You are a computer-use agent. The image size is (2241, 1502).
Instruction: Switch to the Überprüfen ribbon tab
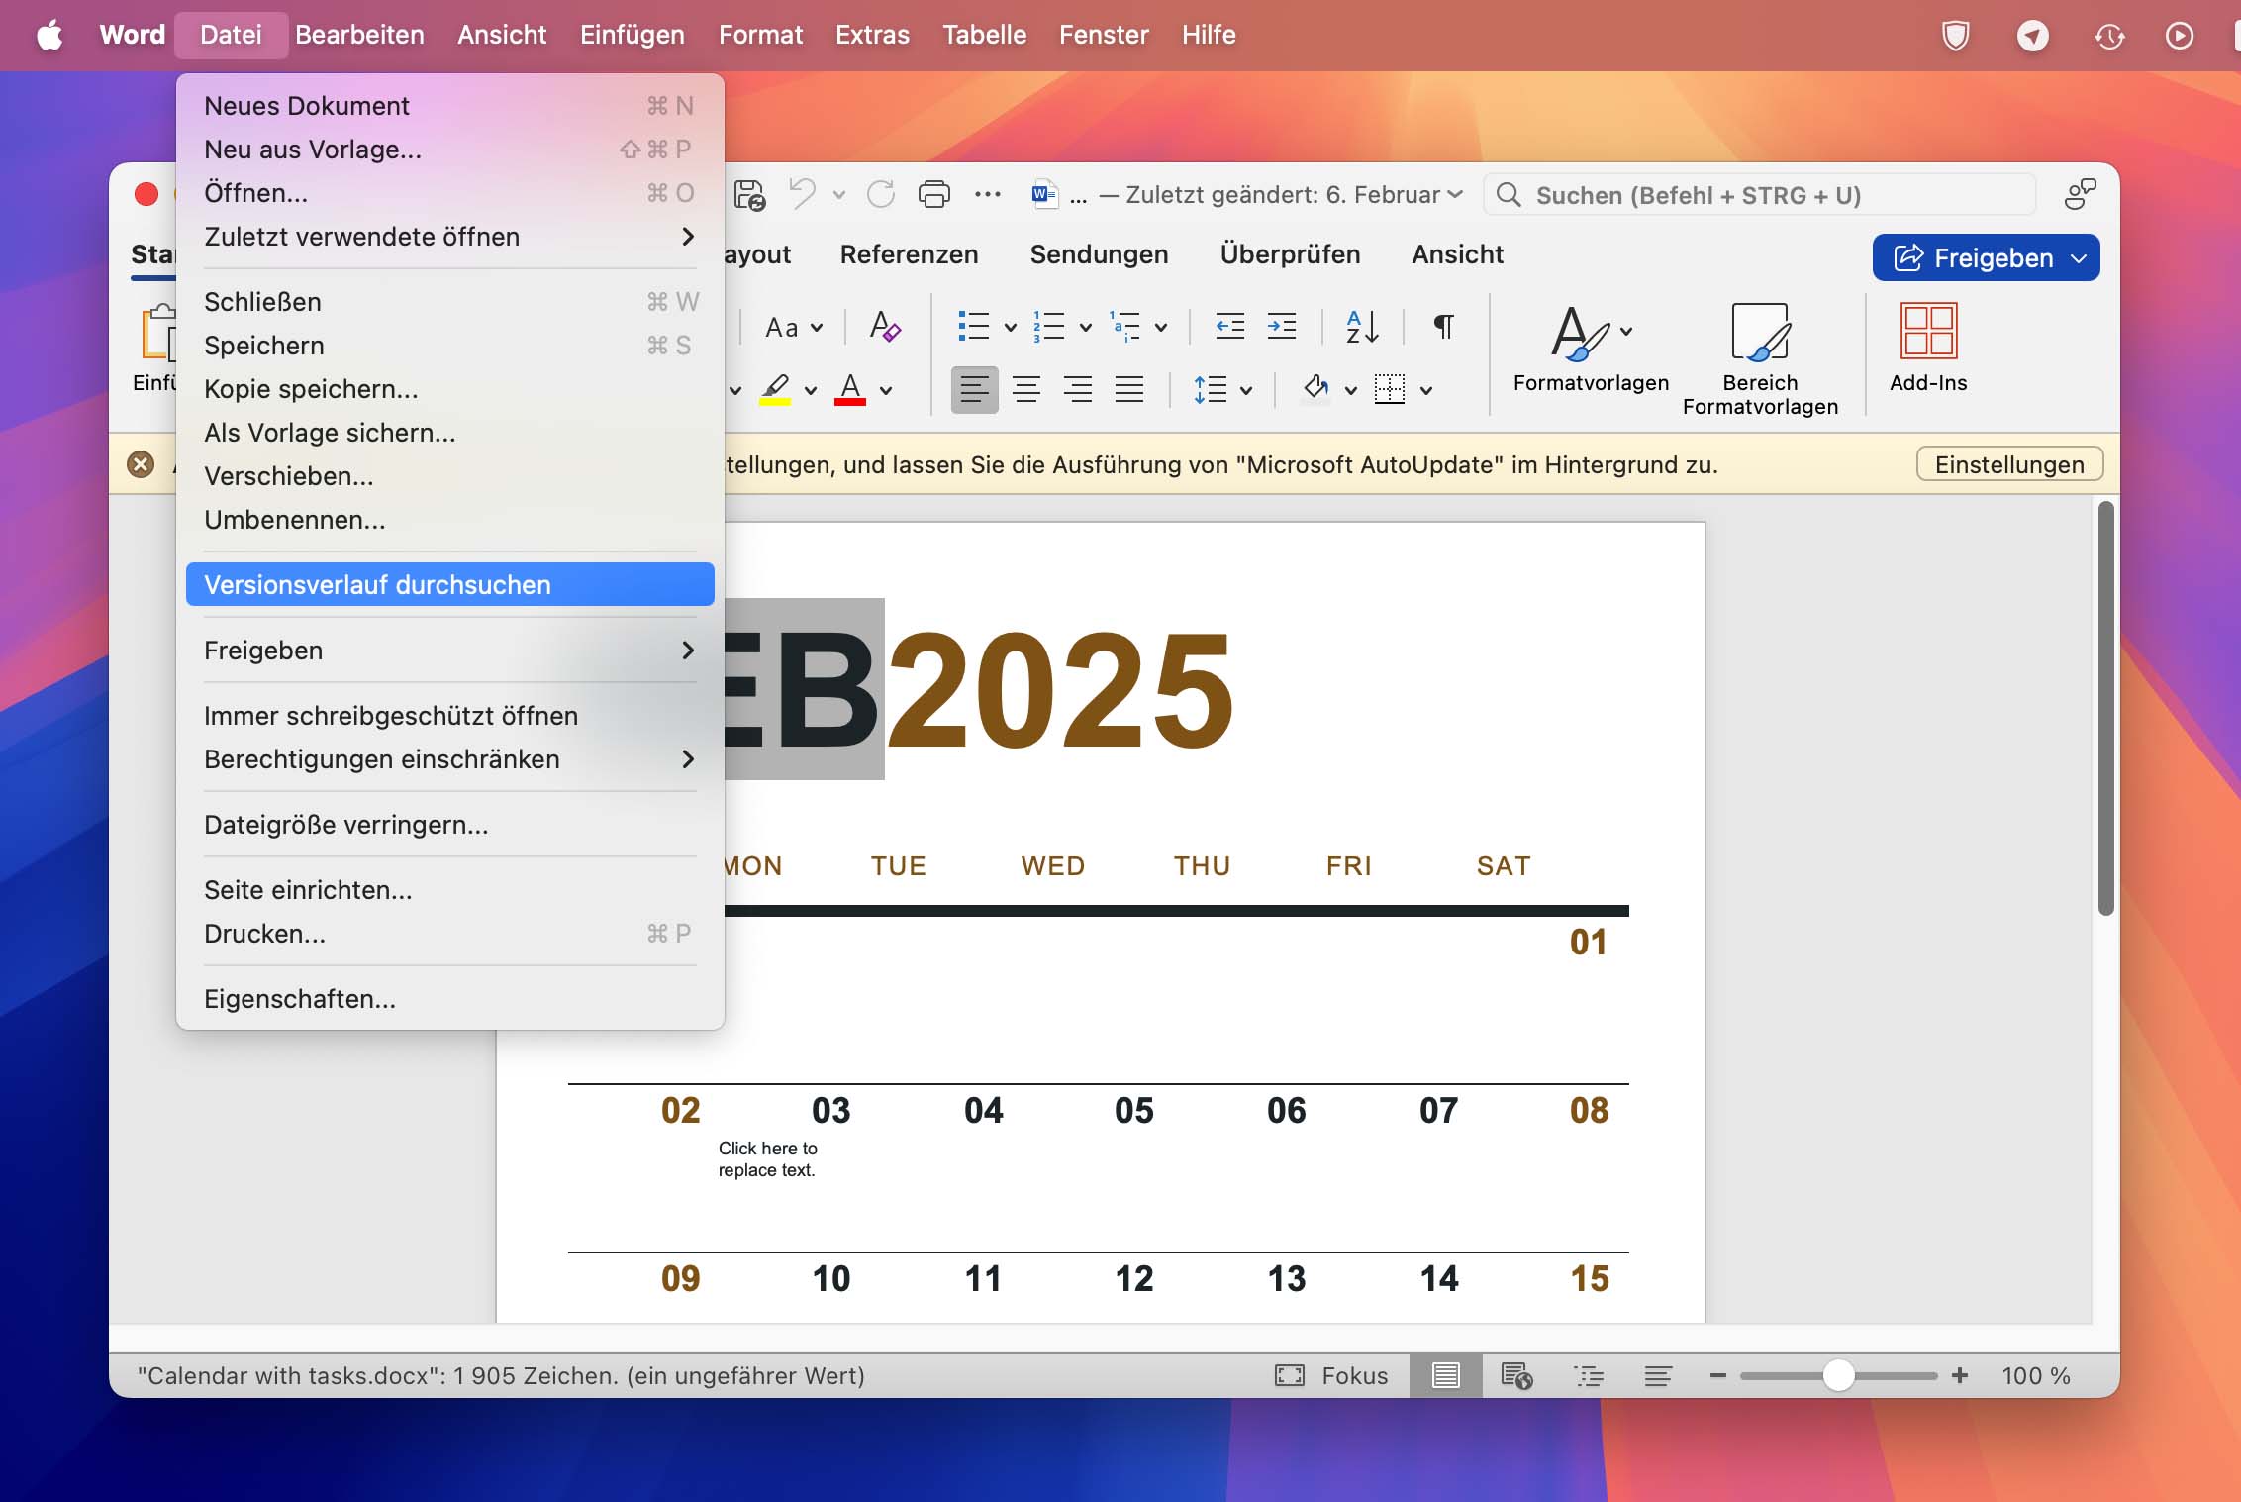1290,254
